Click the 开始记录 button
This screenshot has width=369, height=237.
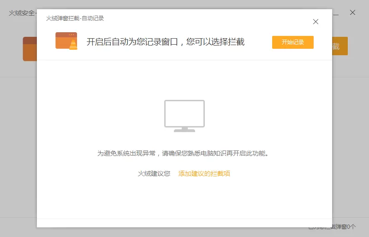click(293, 42)
